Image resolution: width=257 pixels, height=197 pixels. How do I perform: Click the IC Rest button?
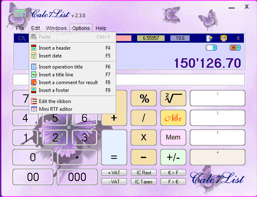click(144, 172)
